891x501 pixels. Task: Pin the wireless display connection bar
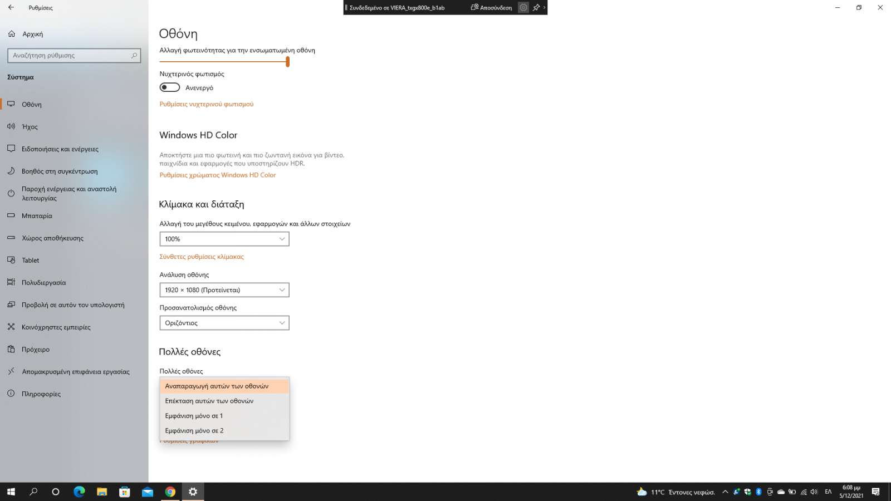pyautogui.click(x=536, y=8)
